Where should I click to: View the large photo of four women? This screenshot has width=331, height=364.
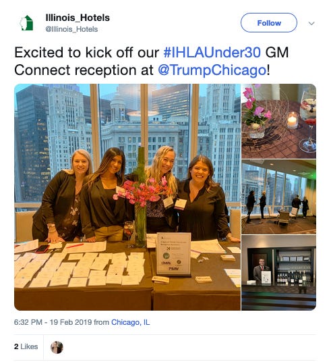point(127,197)
